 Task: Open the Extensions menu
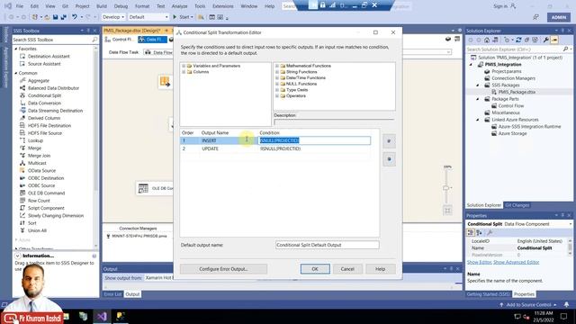222,6
